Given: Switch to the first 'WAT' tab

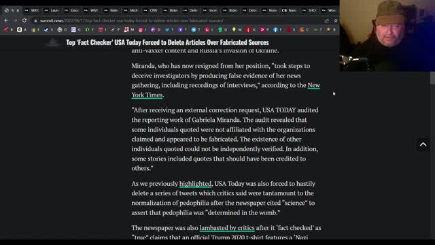Looking at the screenshot, I should (x=31, y=10).
